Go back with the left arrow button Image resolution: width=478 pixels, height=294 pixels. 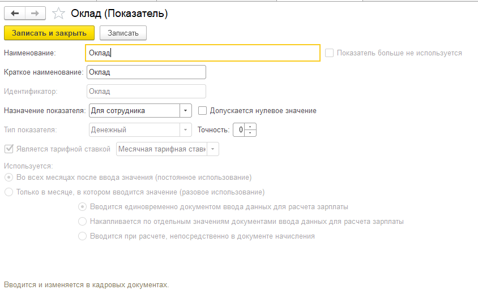[15, 14]
